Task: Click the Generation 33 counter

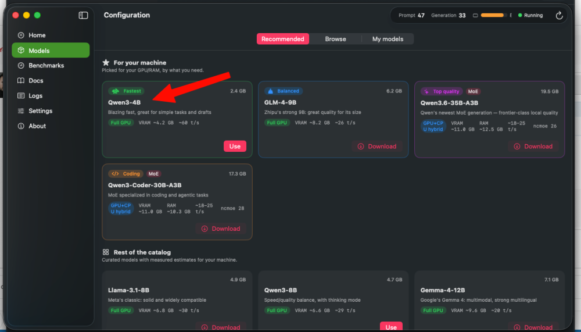Action: click(449, 15)
